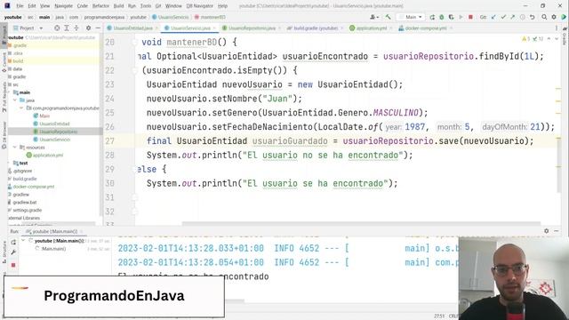The width and height of the screenshot is (569, 320).
Task: Collapse youtube [:Main.main()] run tree node
Action: click(23, 241)
